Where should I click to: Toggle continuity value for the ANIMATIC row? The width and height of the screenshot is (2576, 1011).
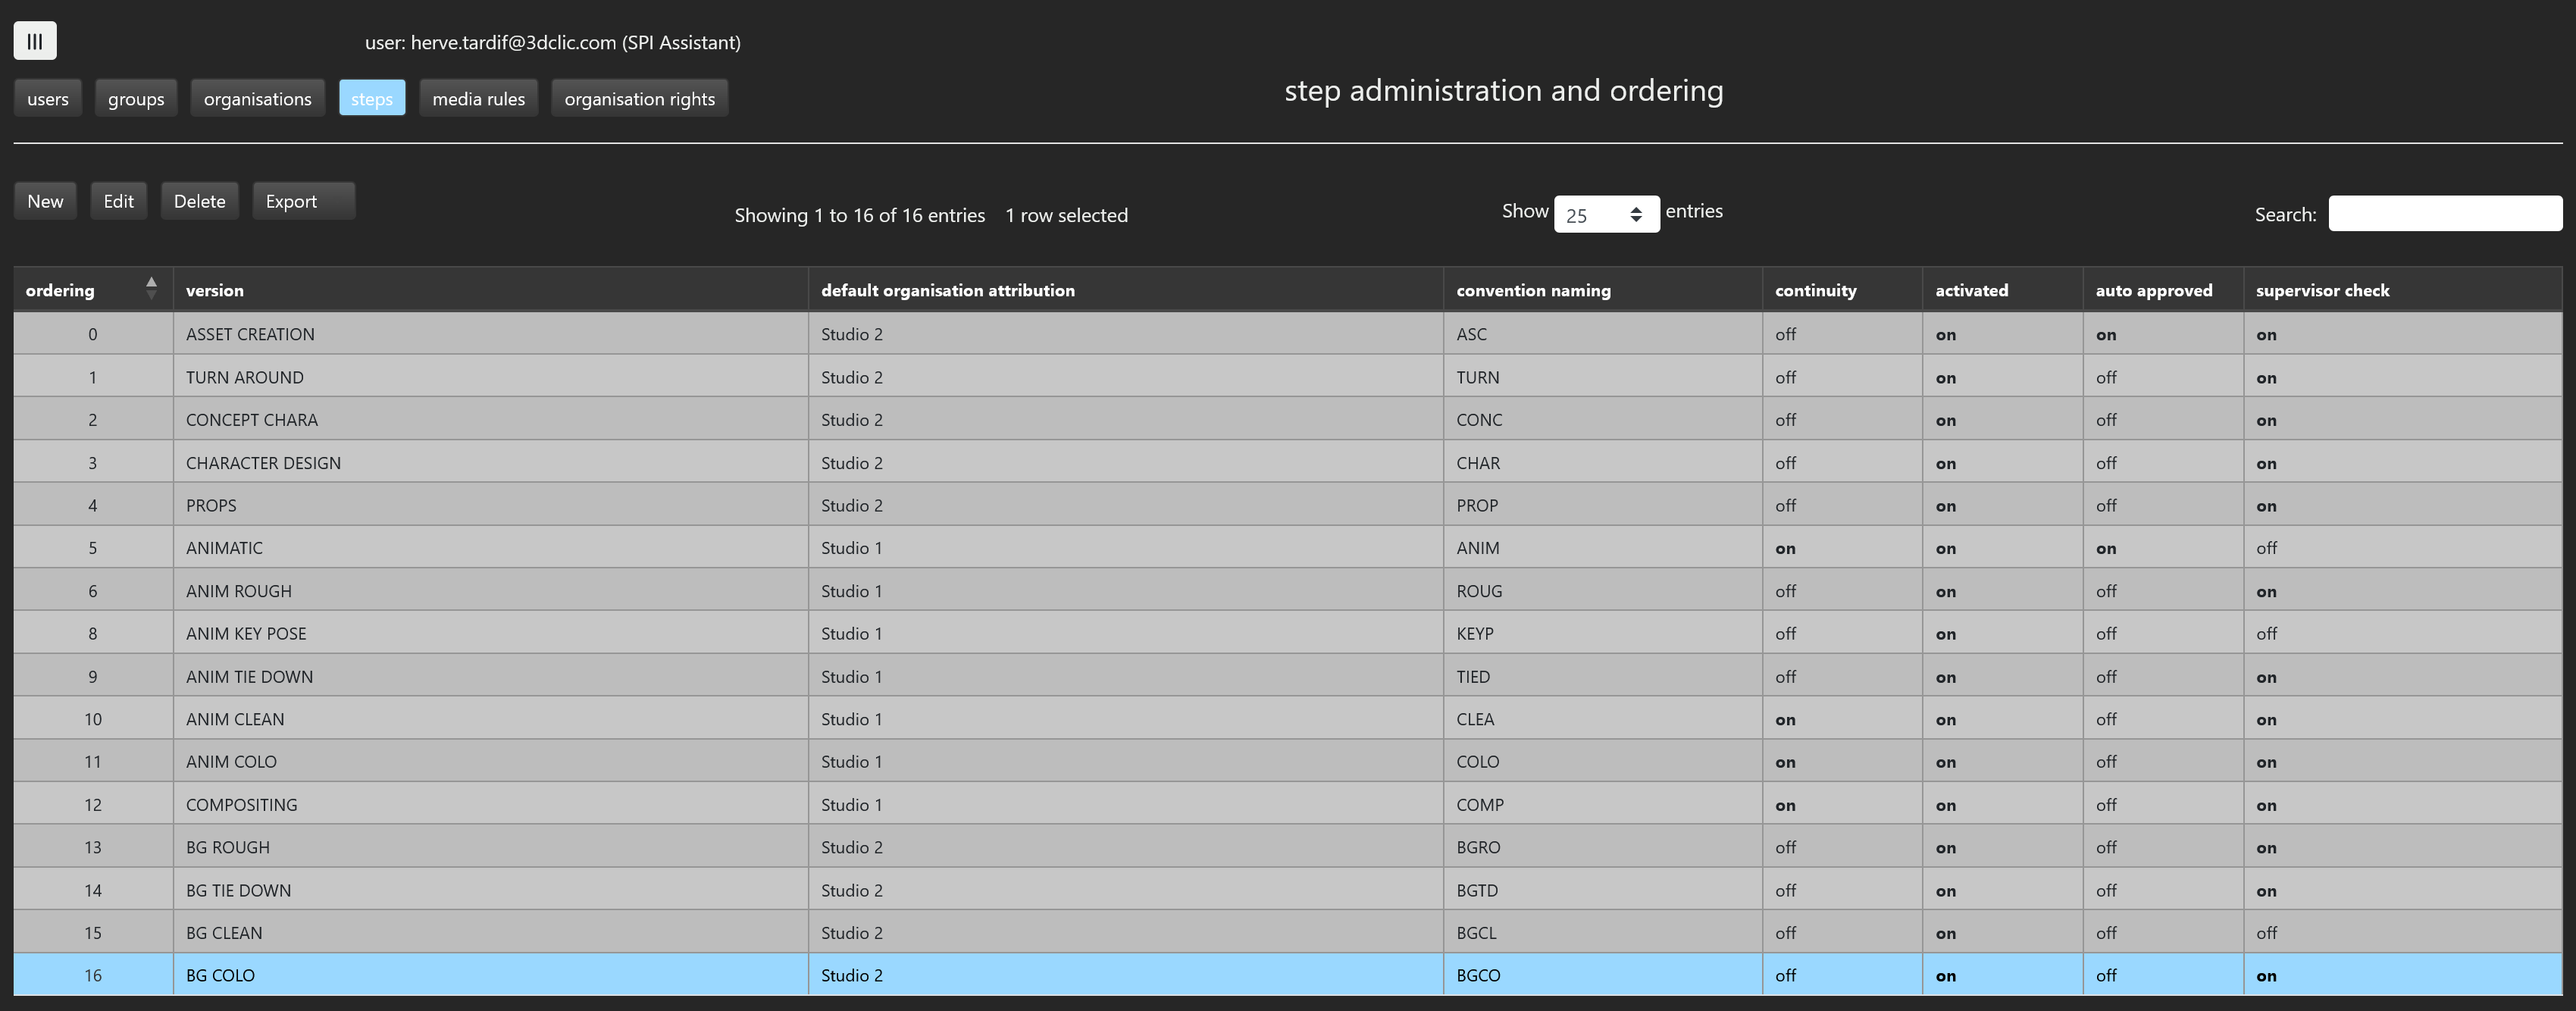[1785, 548]
